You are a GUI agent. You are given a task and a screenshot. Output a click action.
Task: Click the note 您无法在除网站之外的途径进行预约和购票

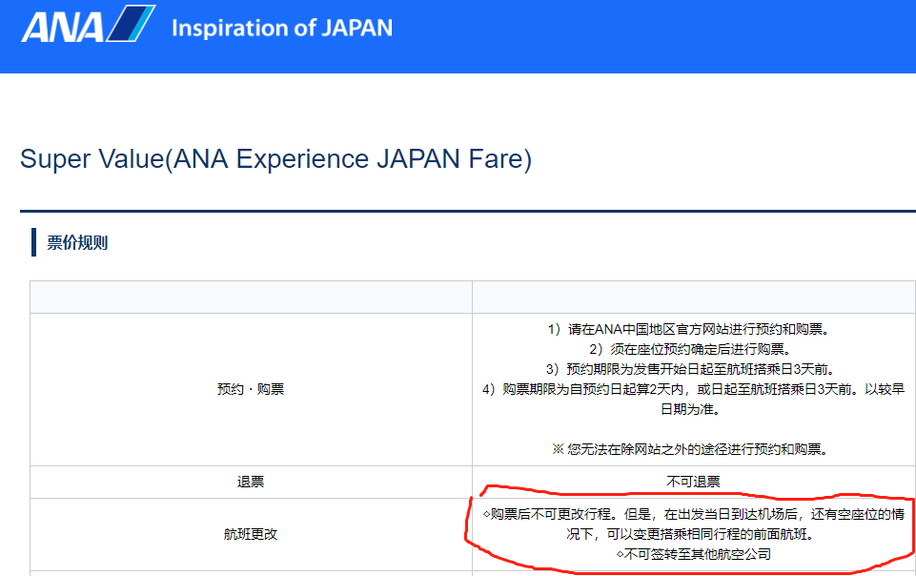[689, 449]
